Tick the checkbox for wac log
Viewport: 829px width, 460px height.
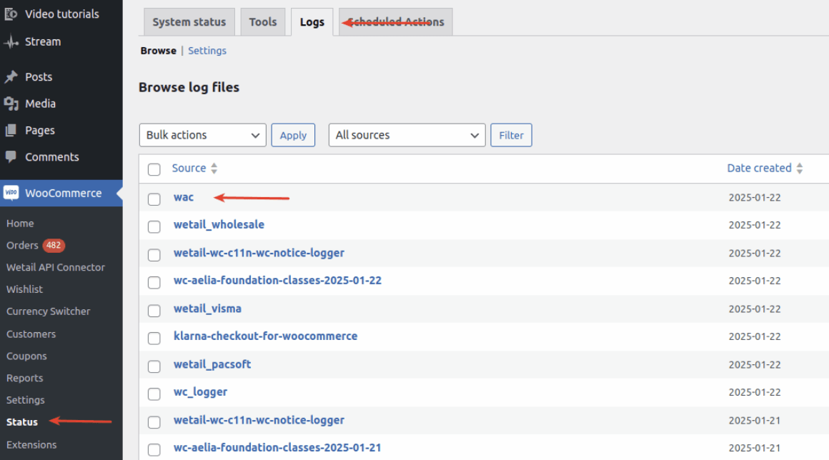click(154, 199)
